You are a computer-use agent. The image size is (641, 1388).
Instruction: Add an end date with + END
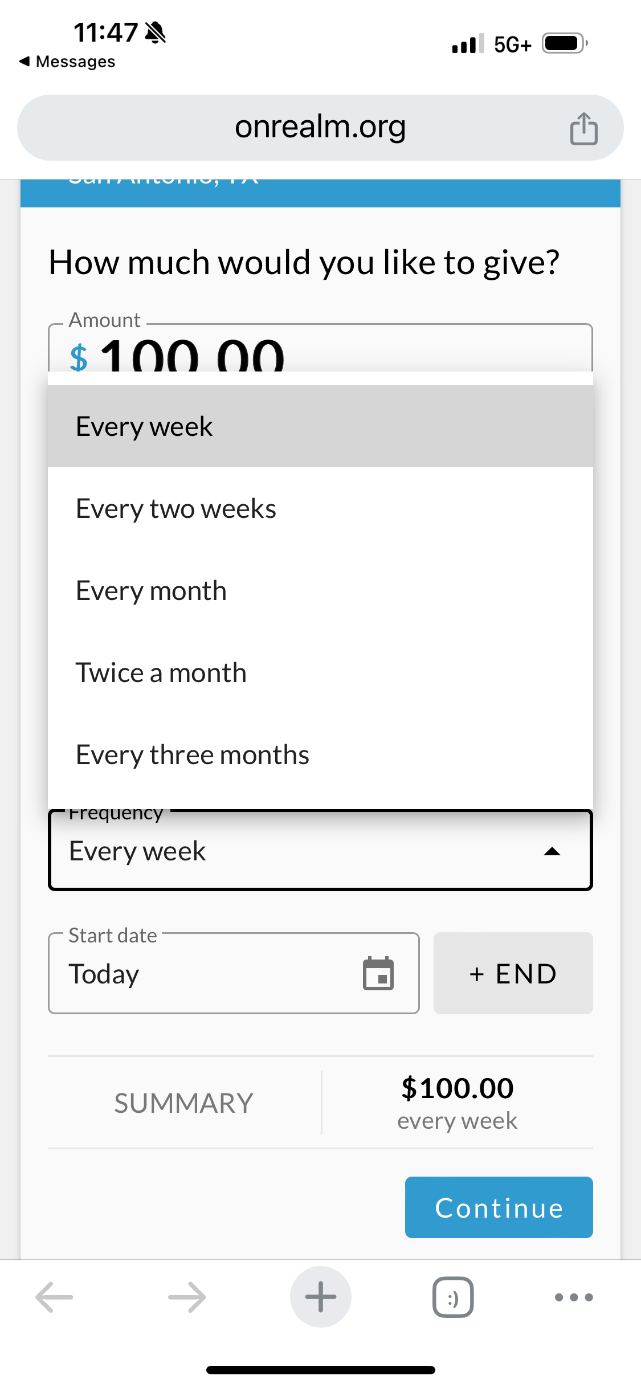click(513, 973)
